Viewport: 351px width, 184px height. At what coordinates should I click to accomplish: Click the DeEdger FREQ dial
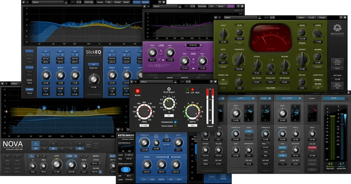tap(144, 112)
